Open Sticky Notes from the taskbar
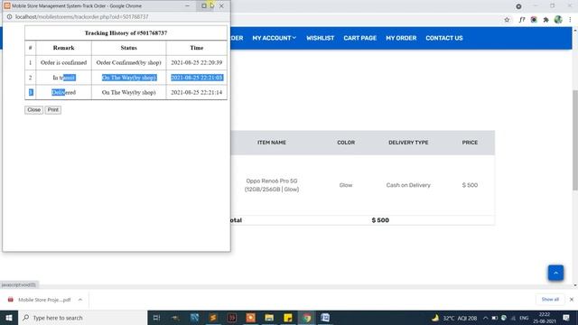 (288, 318)
